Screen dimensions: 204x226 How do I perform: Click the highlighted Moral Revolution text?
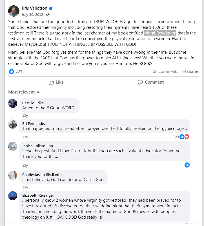(x=160, y=33)
